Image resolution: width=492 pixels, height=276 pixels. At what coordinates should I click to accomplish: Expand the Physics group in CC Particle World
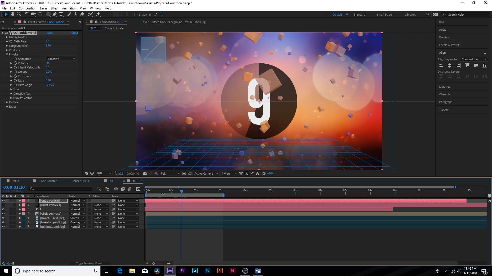pyautogui.click(x=7, y=54)
